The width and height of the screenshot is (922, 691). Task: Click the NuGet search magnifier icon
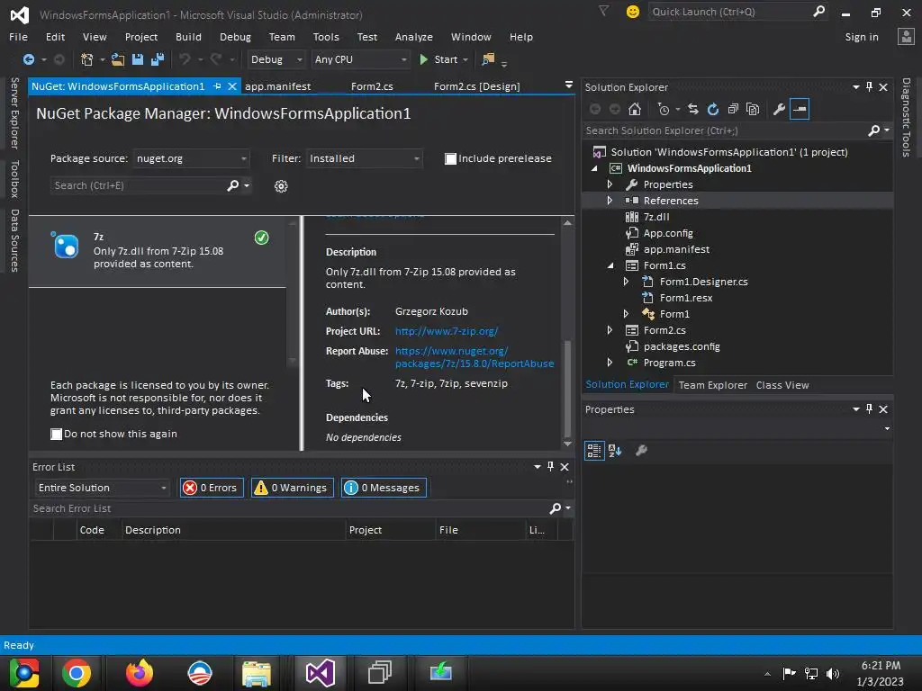pos(233,185)
